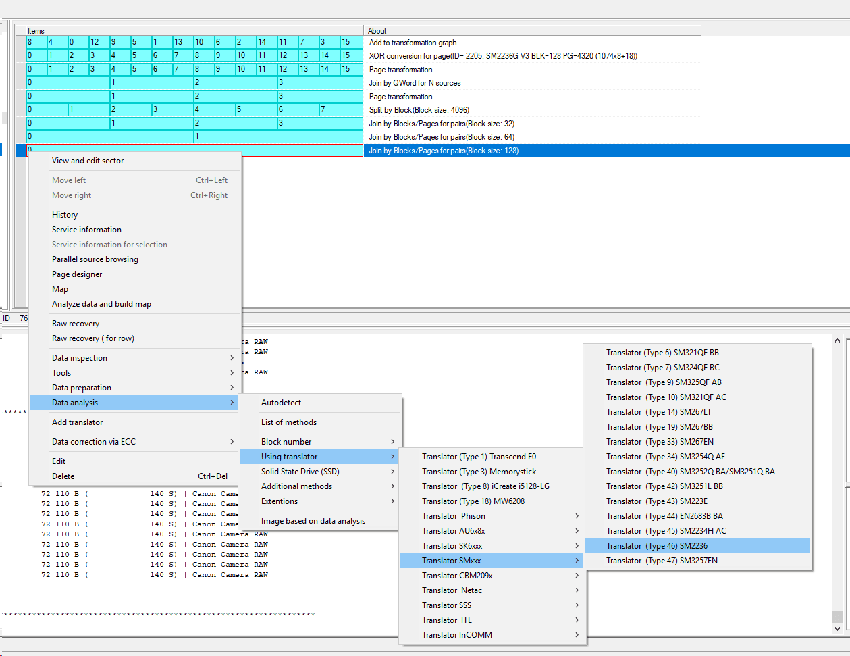Expand Data correction via ECC

[x=135, y=442]
